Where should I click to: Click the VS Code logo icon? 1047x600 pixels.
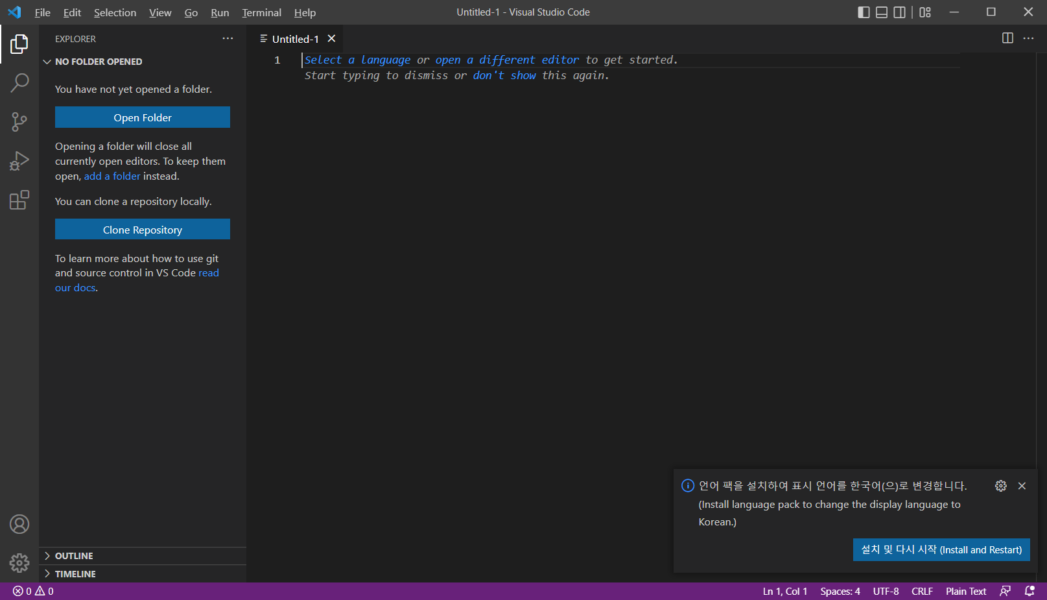[x=14, y=12]
